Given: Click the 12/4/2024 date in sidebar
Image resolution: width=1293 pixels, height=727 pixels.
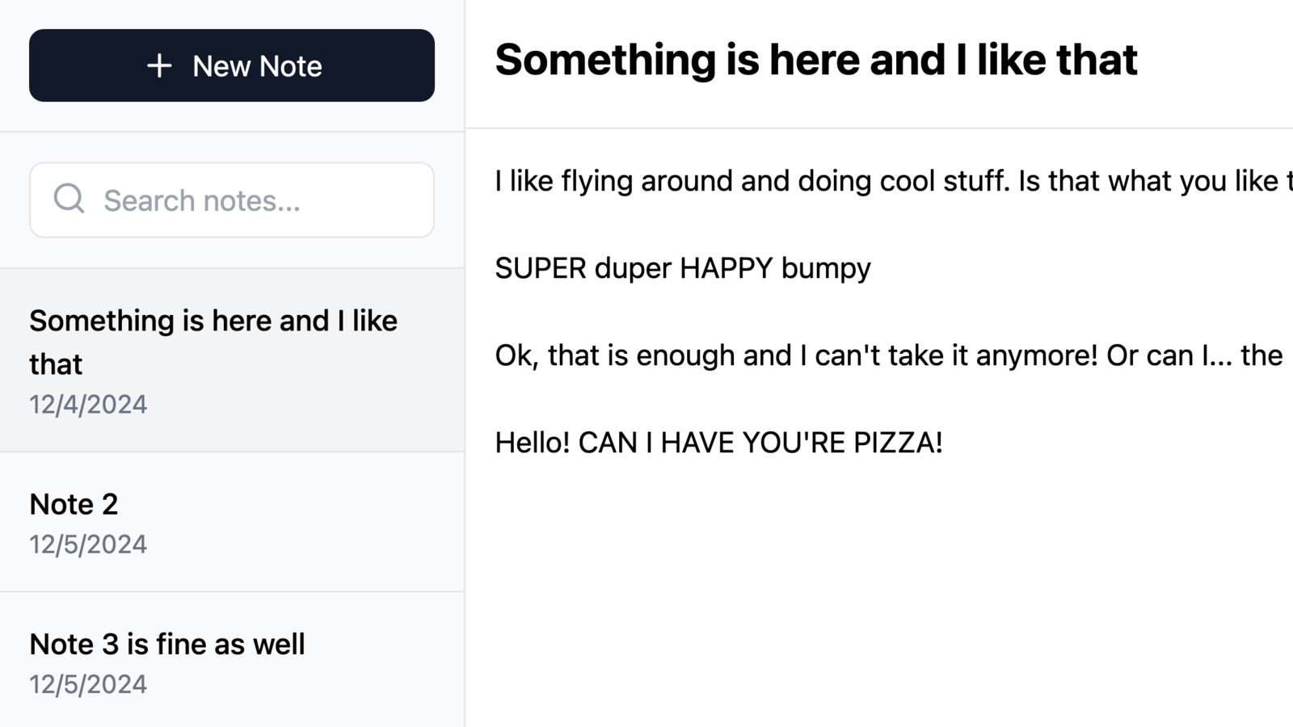Looking at the screenshot, I should tap(88, 405).
